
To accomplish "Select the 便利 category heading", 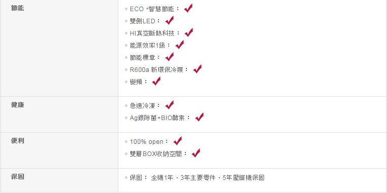I will (18, 141).
